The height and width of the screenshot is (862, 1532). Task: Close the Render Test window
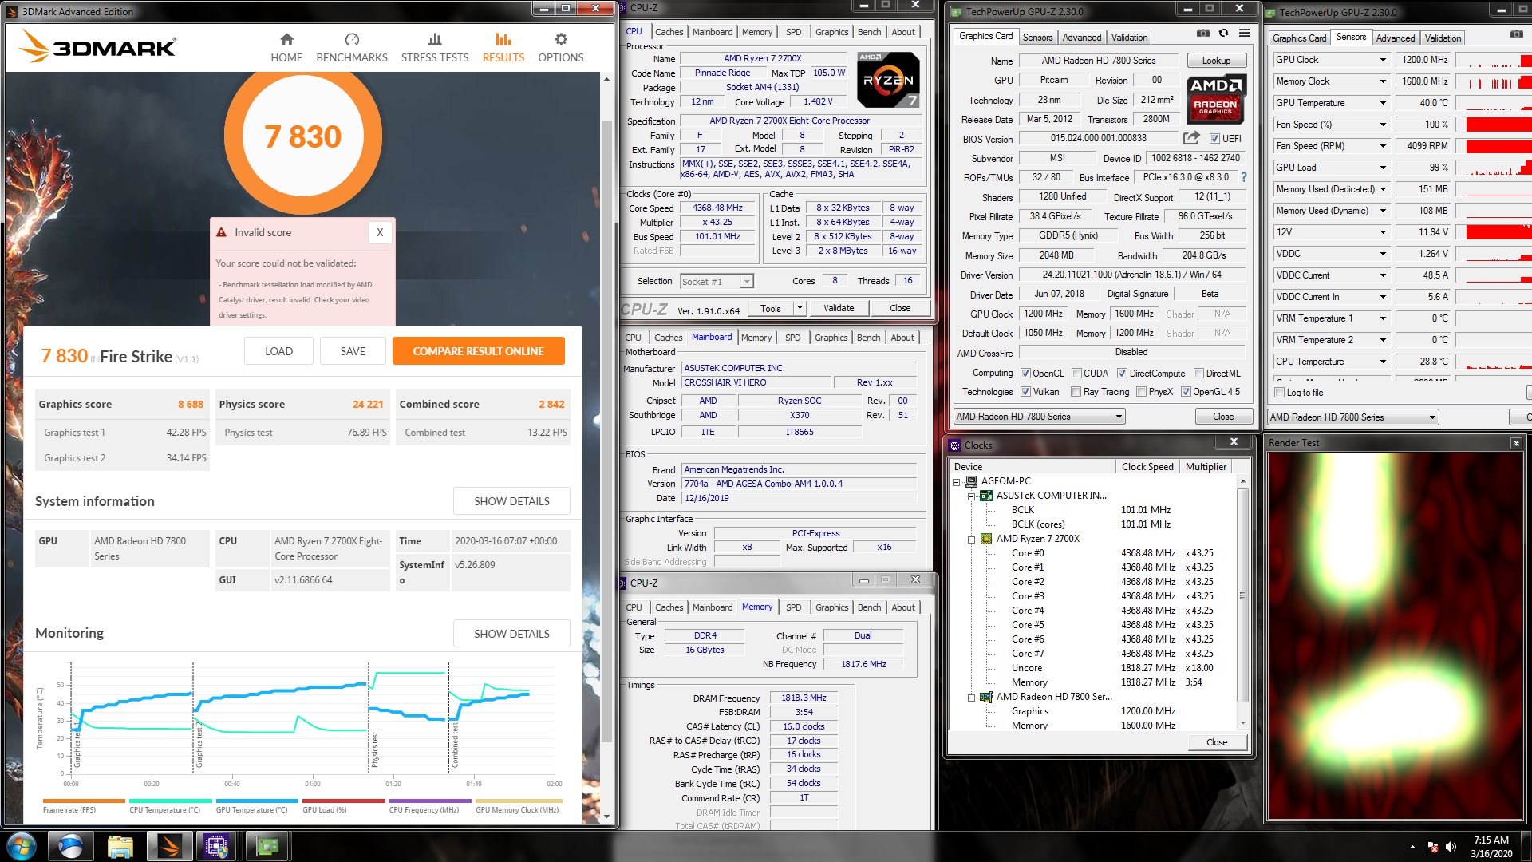(x=1516, y=443)
